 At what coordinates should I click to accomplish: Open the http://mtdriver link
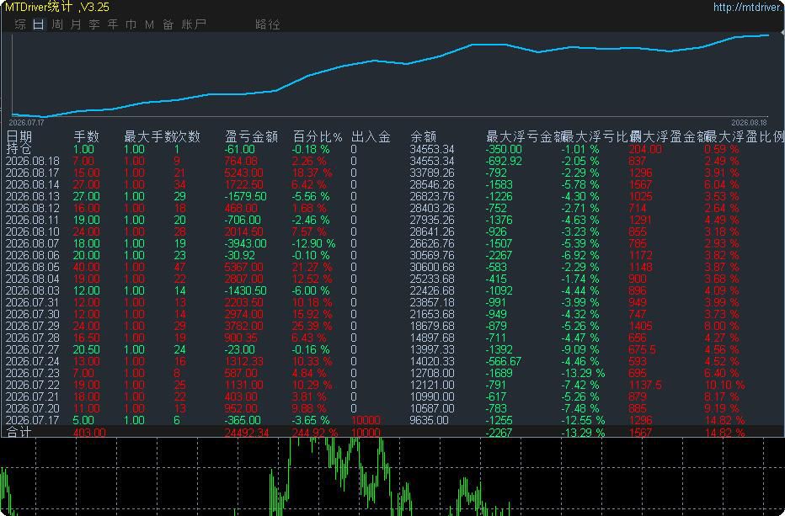tap(749, 7)
